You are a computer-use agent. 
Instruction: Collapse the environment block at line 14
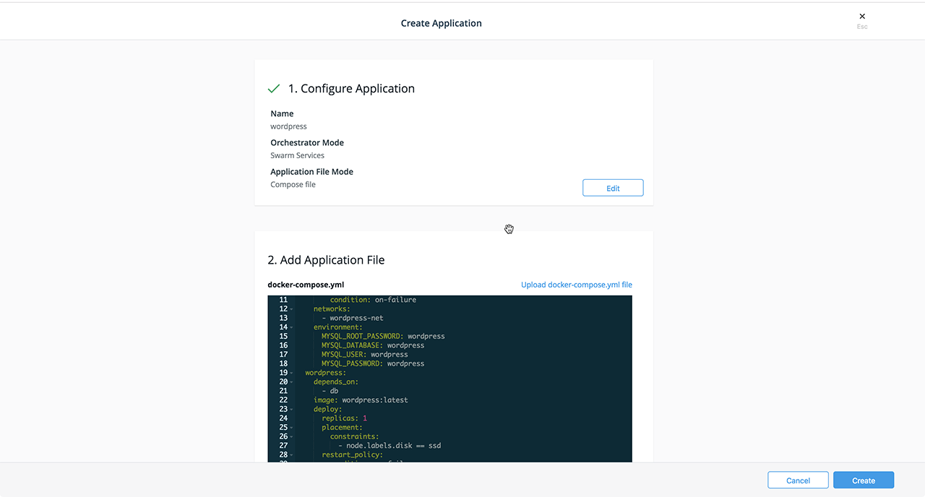click(292, 327)
